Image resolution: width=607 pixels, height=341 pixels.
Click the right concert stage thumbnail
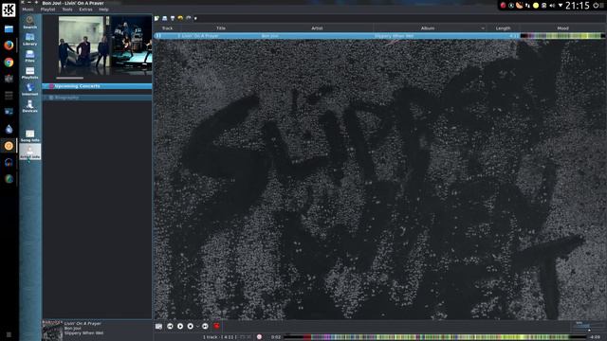click(131, 45)
